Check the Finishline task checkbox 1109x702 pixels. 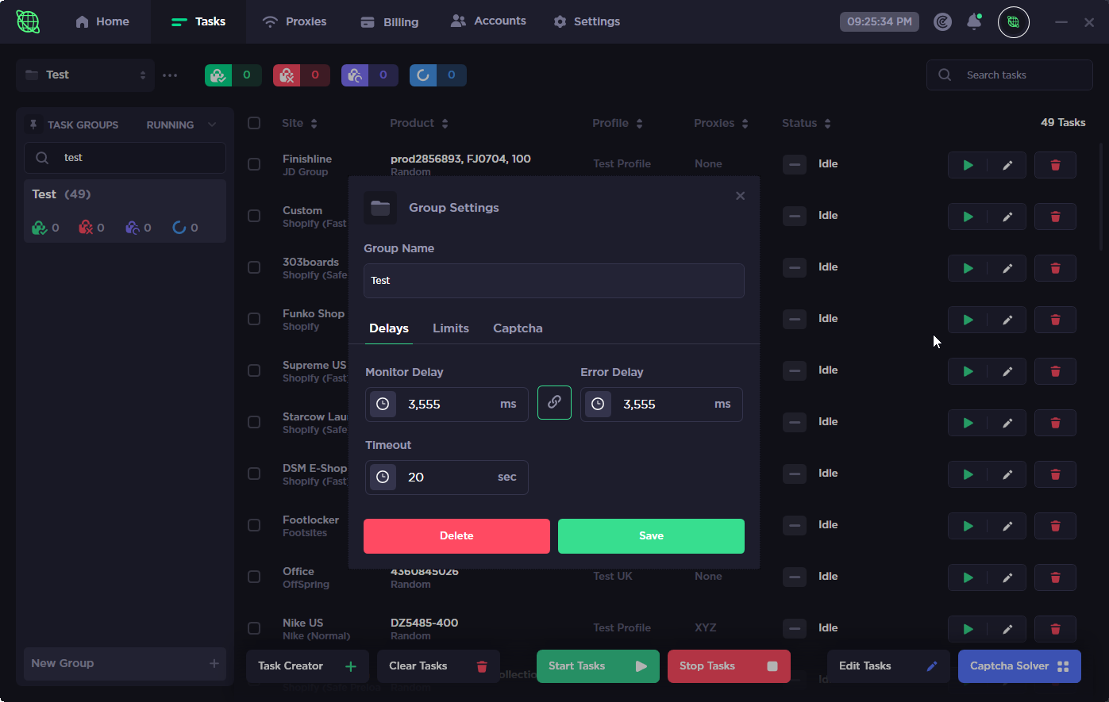pos(254,164)
